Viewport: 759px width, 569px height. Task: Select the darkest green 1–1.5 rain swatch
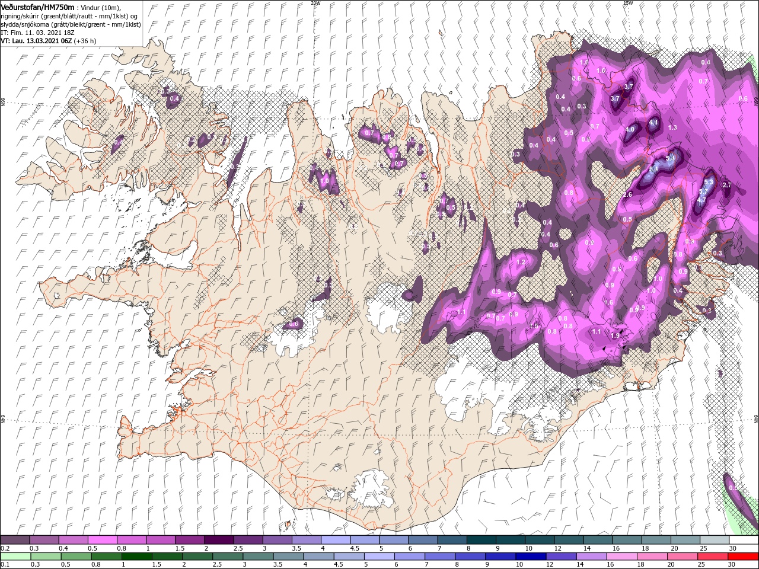[x=136, y=556]
